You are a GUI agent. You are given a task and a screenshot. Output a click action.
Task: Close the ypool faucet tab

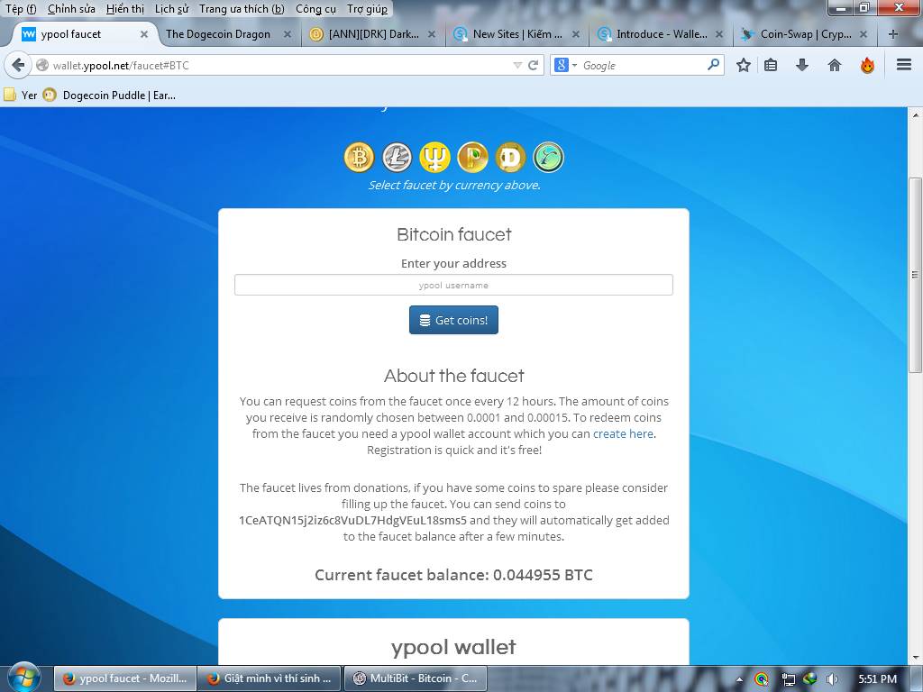coord(143,34)
